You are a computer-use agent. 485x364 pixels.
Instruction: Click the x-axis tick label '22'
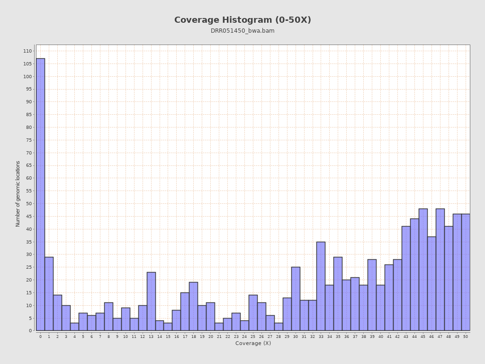[x=228, y=337]
